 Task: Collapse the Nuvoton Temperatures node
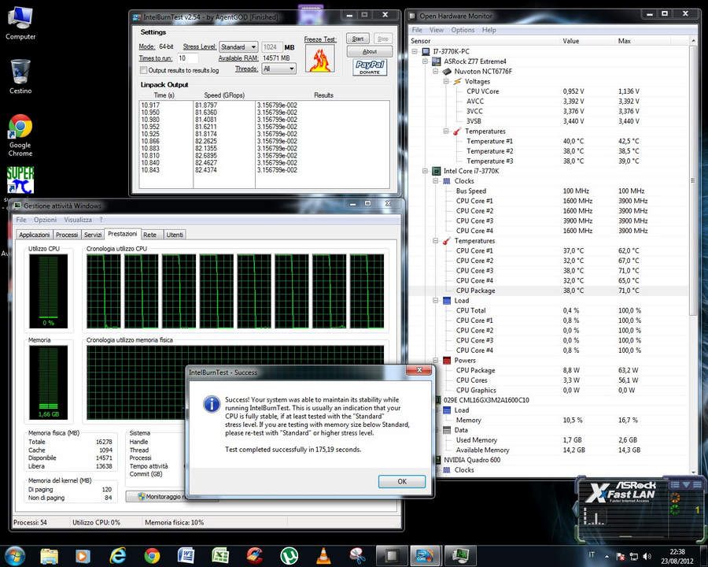(446, 132)
